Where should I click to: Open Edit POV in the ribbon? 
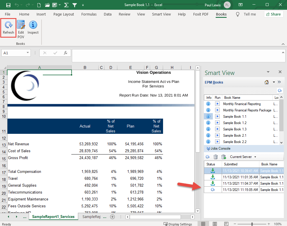pyautogui.click(x=21, y=29)
